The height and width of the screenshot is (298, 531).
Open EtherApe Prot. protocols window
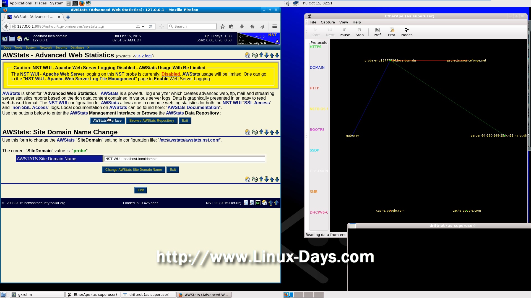[392, 32]
